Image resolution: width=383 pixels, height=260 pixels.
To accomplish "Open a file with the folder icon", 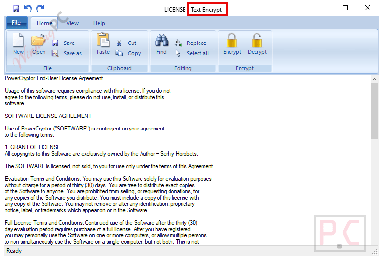I will [39, 44].
